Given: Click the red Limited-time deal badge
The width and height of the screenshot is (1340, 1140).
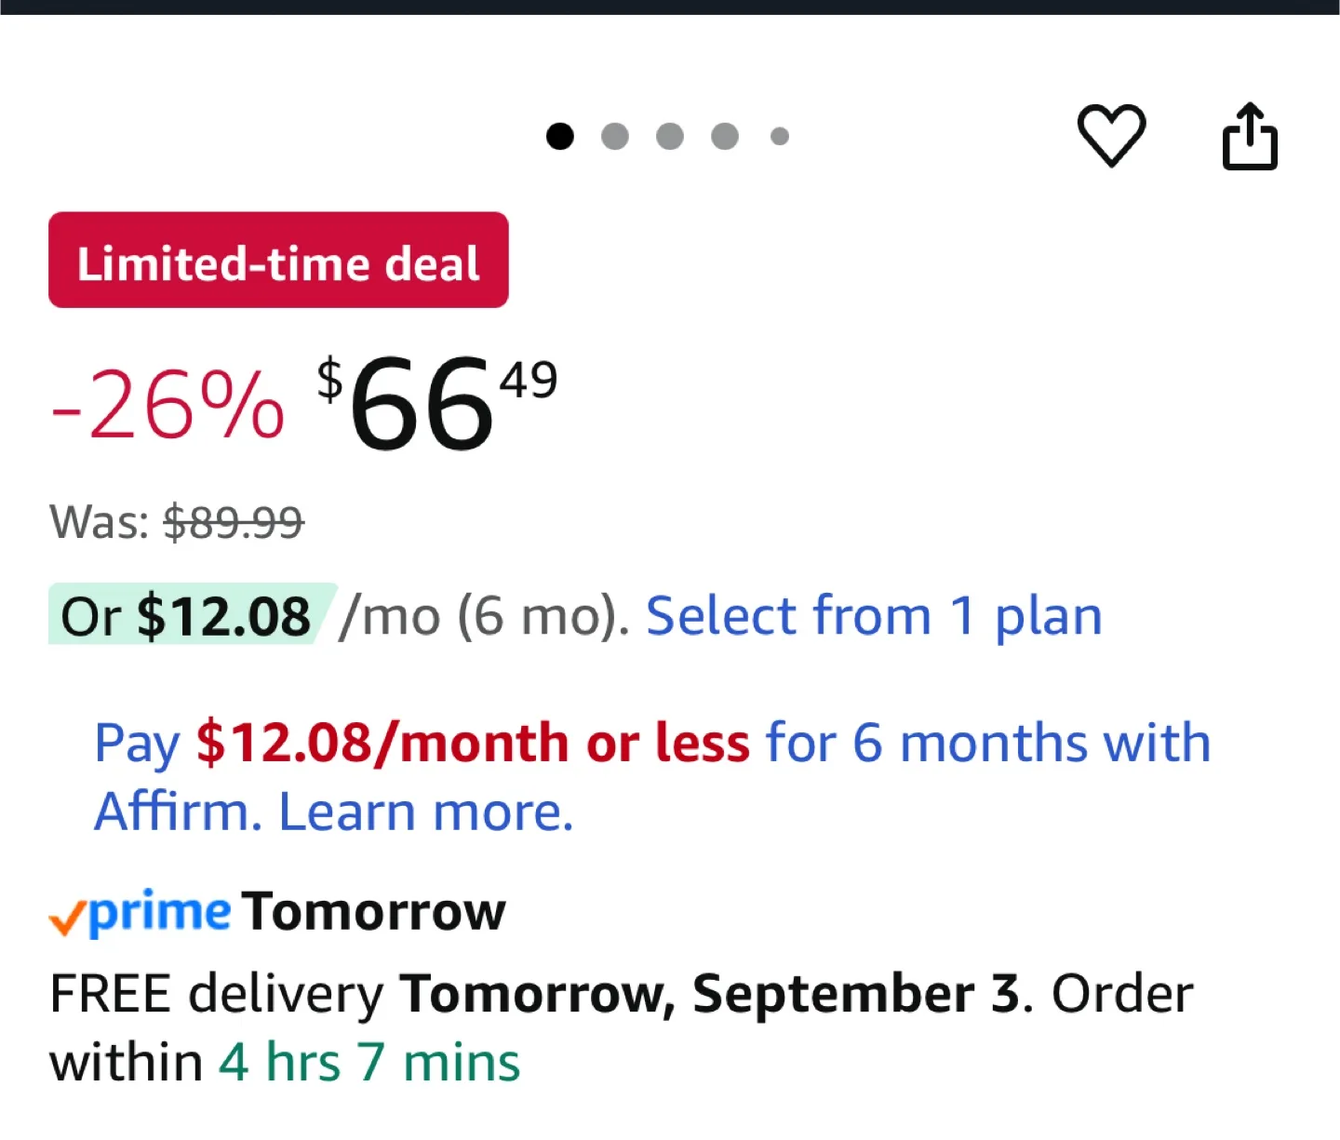Looking at the screenshot, I should [278, 261].
